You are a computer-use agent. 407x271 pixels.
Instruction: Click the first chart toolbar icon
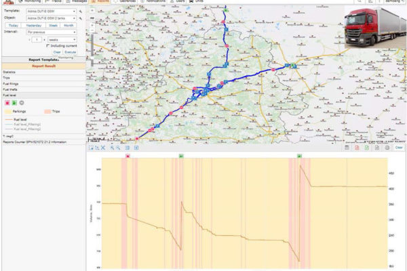coord(91,148)
